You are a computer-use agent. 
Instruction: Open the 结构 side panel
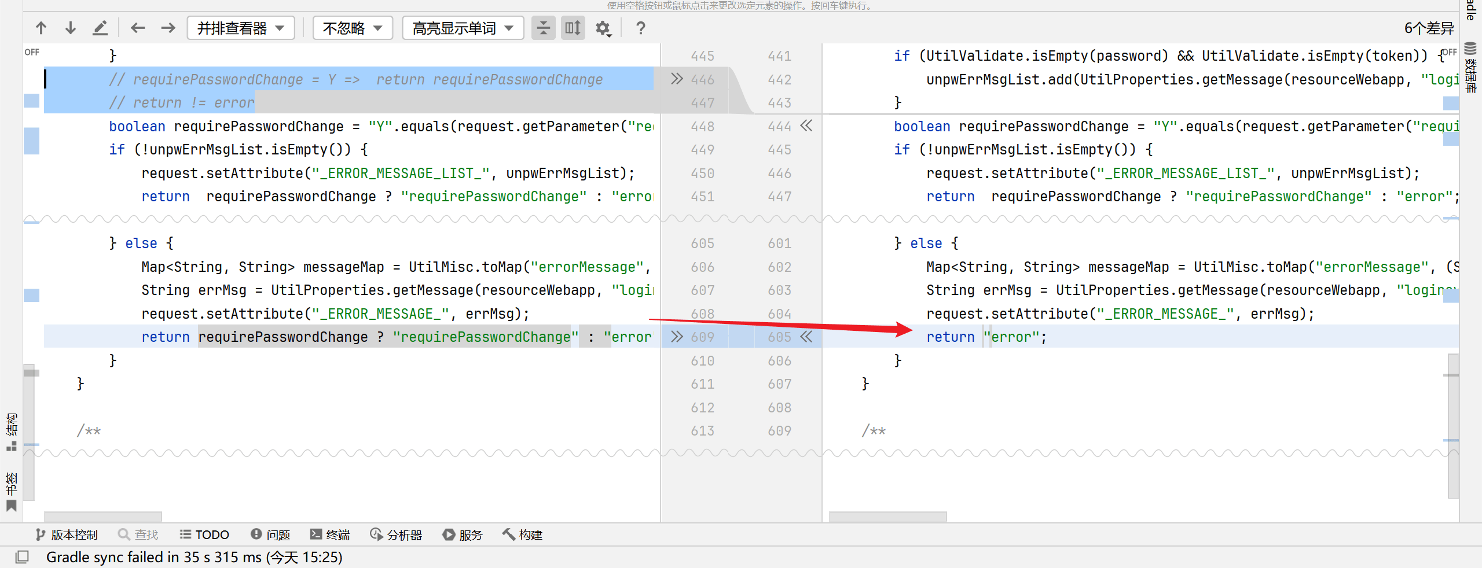point(11,431)
